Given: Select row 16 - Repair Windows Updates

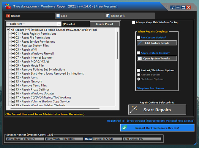Looking at the screenshot, I should click(x=35, y=93).
